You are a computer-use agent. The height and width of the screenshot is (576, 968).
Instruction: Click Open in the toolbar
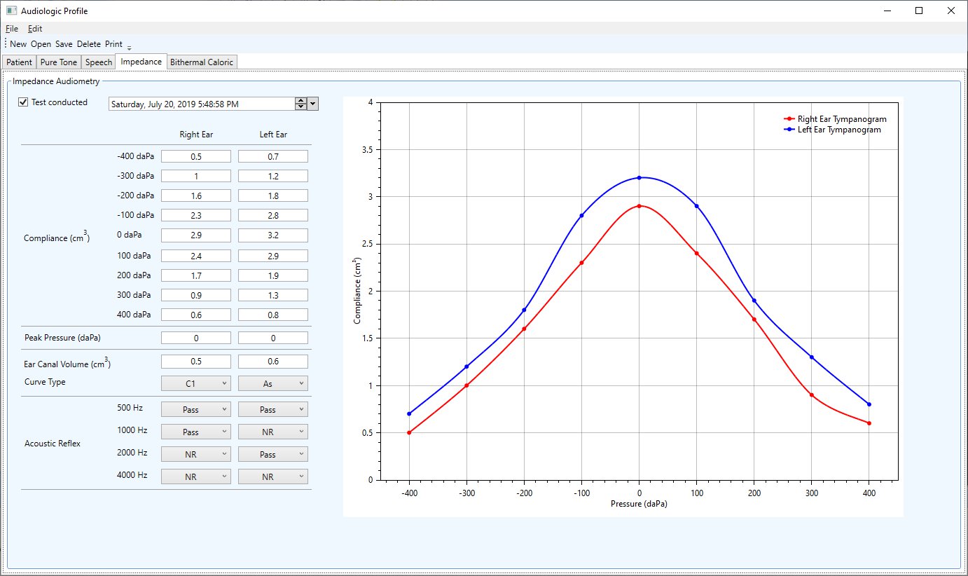[41, 44]
